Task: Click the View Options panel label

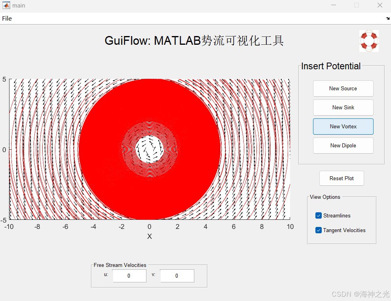Action: point(325,197)
